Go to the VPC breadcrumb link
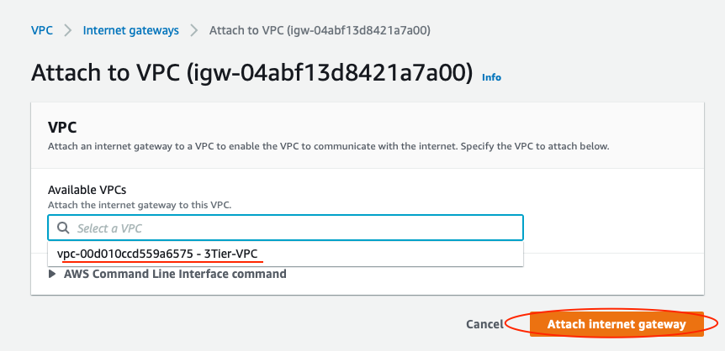 click(42, 30)
